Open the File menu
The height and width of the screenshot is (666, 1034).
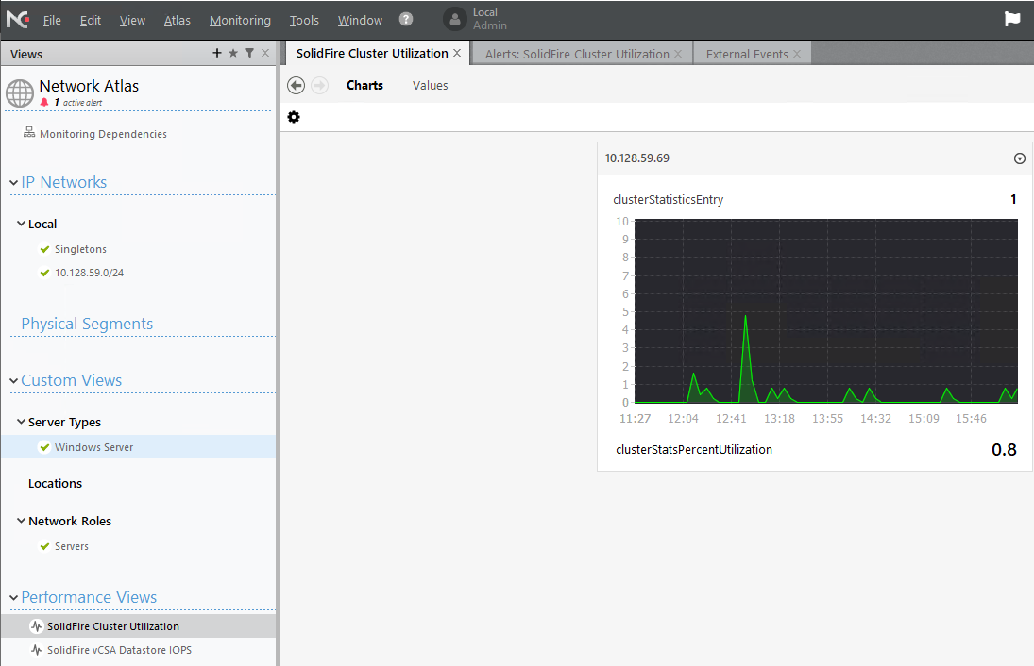coord(52,21)
